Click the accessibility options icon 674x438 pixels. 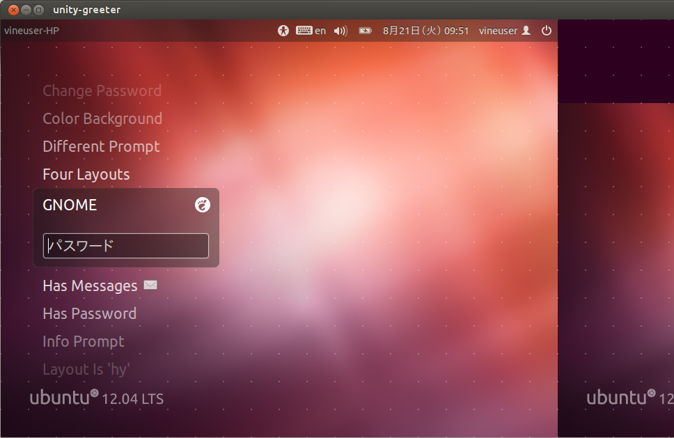click(x=283, y=31)
